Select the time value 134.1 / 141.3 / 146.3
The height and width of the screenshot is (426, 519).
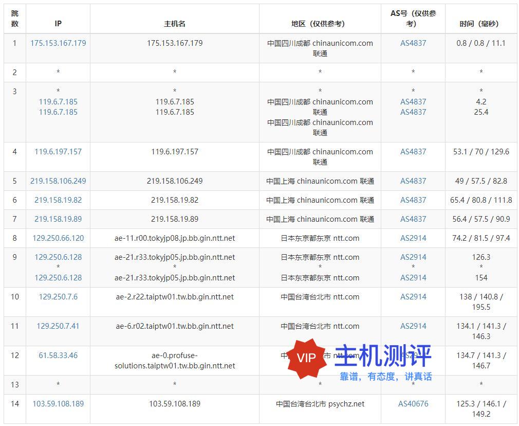481,331
